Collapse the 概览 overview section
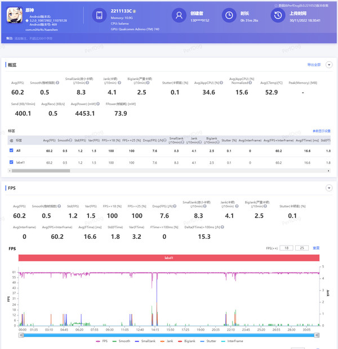This screenshot has width=338, height=349. tap(329, 65)
